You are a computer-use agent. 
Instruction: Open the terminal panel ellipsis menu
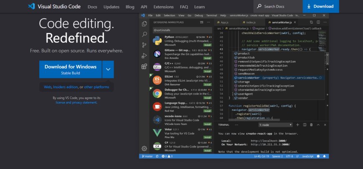(x=236, y=125)
